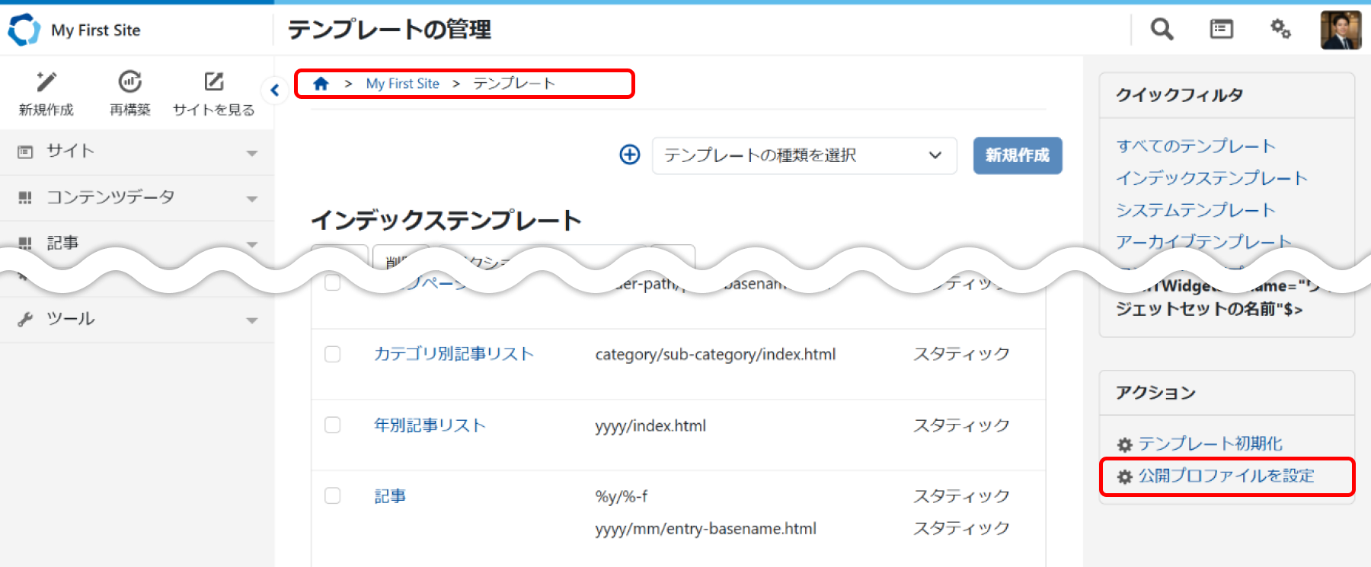1371x567 pixels.
Task: Click the 新規作成 pencil icon in sidebar
Action: (46, 82)
